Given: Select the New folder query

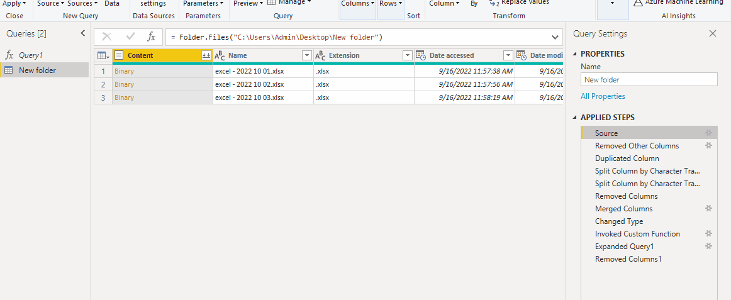Looking at the screenshot, I should pyautogui.click(x=44, y=70).
